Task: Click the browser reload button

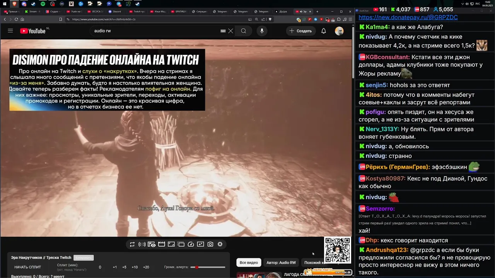Action: point(16,19)
